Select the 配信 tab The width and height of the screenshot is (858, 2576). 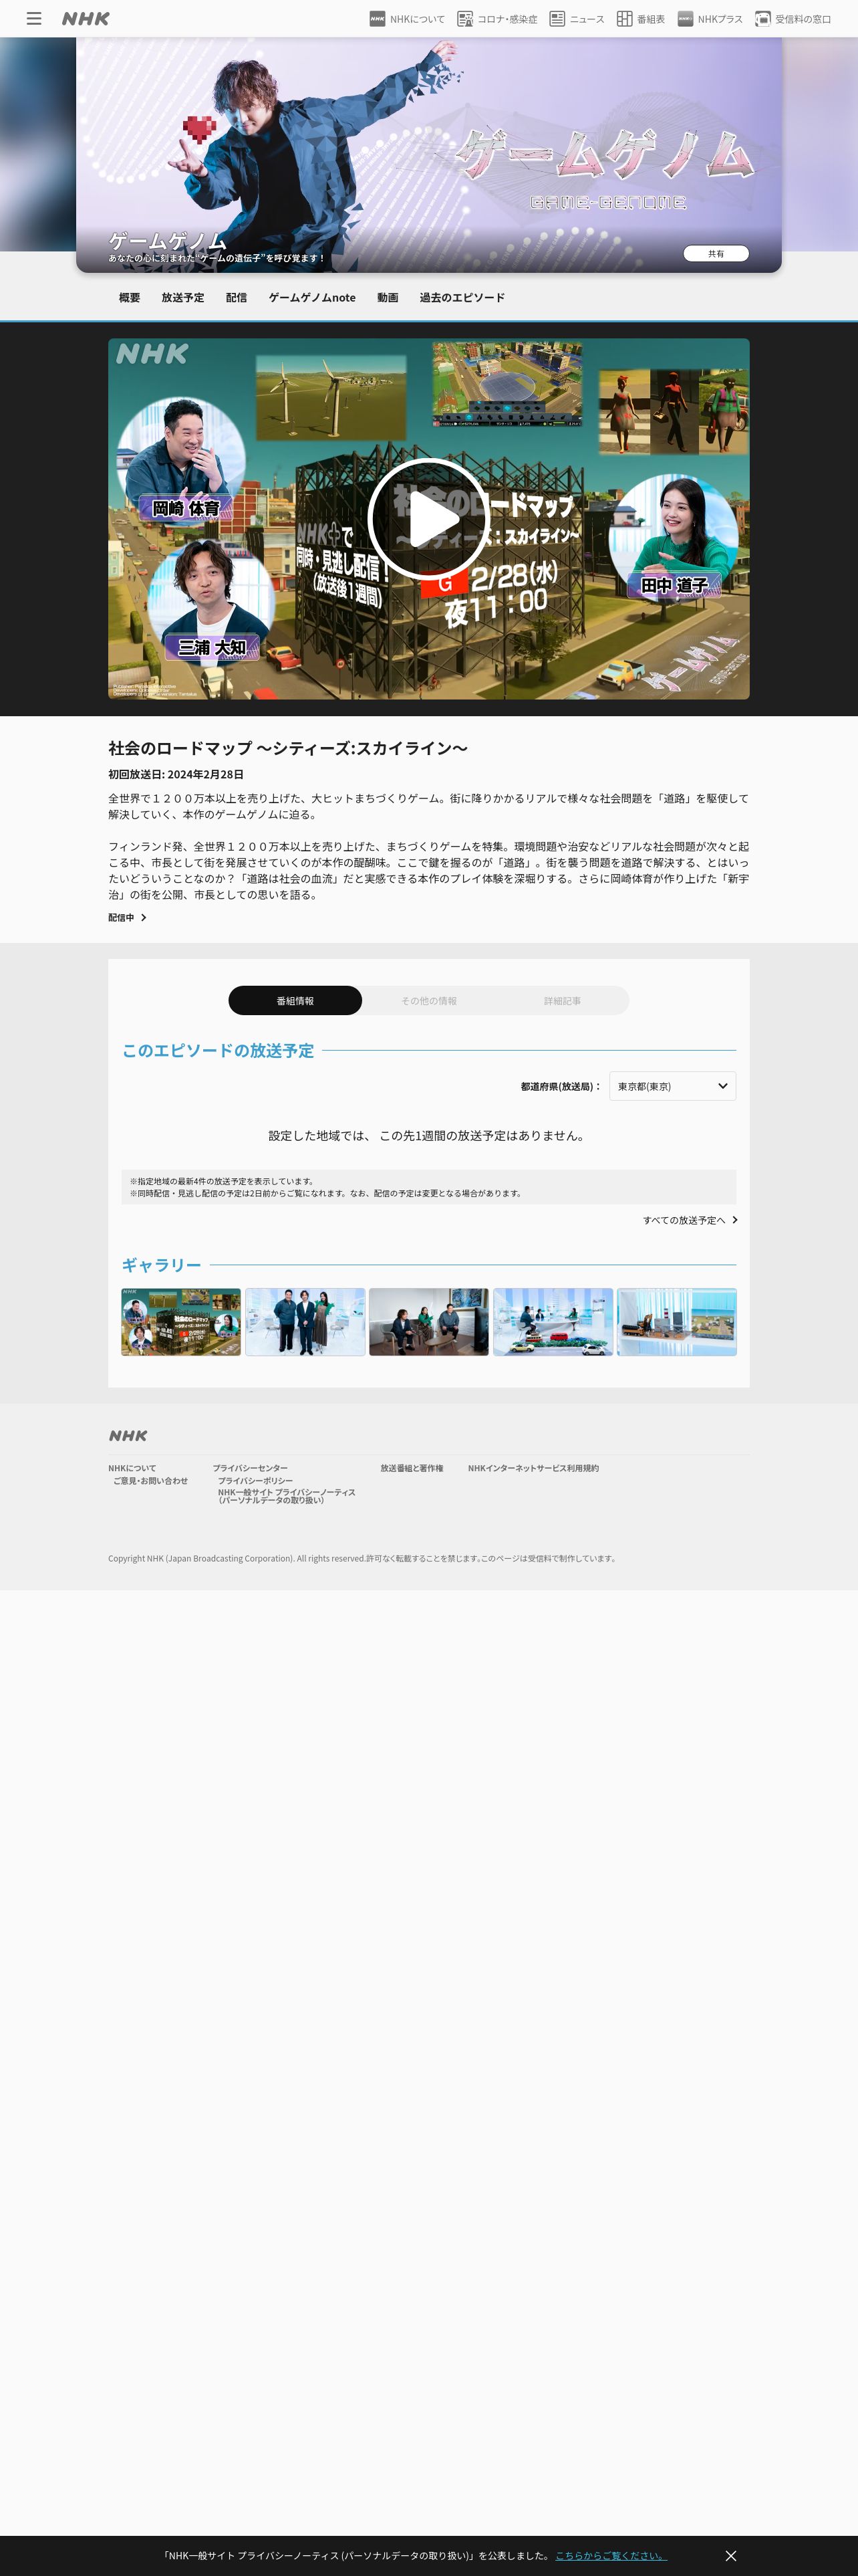237,298
